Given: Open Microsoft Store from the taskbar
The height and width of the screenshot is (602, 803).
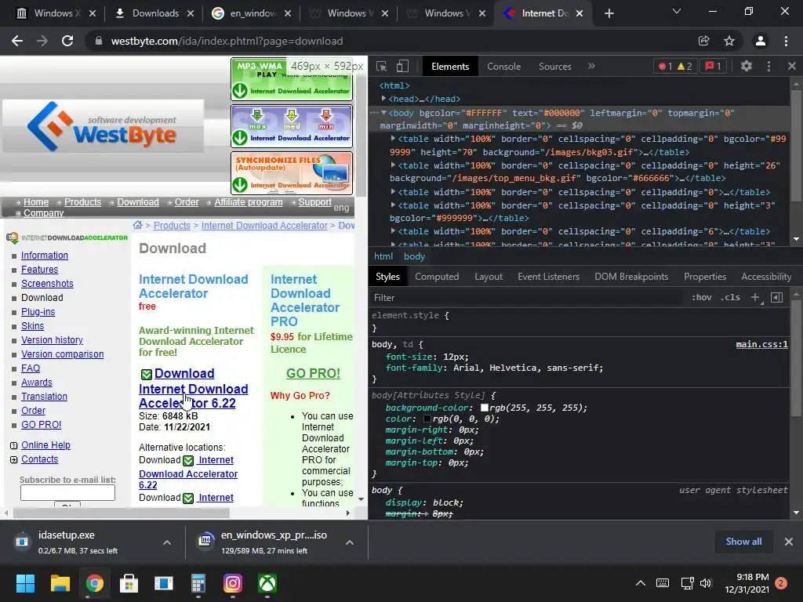Looking at the screenshot, I should click(x=129, y=583).
